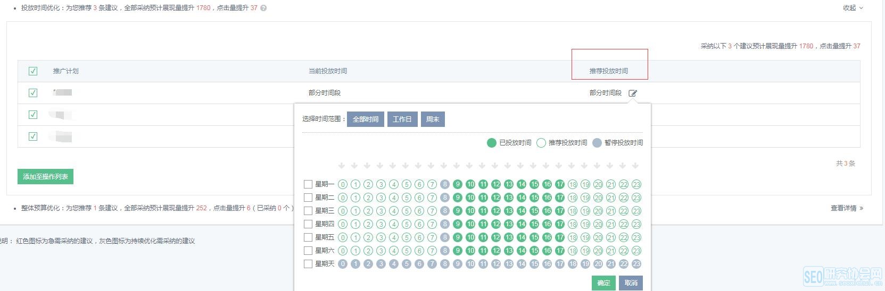The height and width of the screenshot is (291, 885).
Task: Uncheck the second campaign row checkbox
Action: [33, 115]
